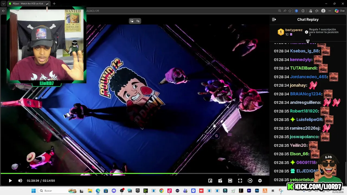
Task: Seek on the green video progress bar
Action: click(135, 174)
